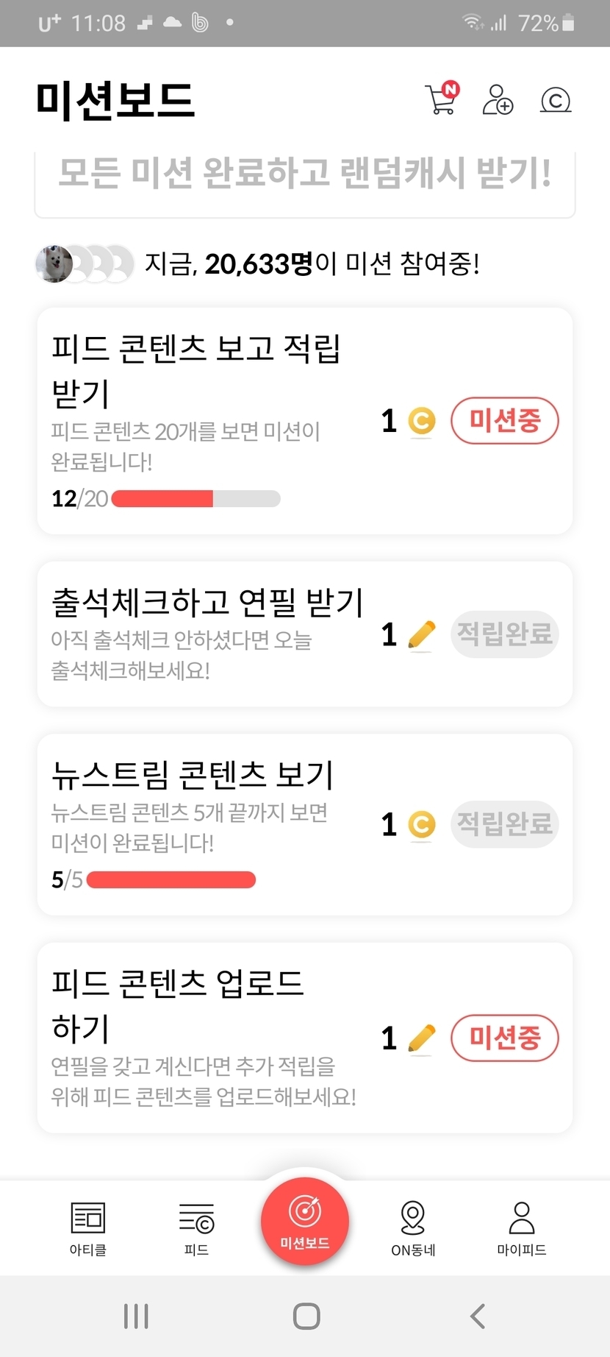This screenshot has width=610, height=1357.
Task: Switch to the 아티클 tab
Action: tap(88, 1227)
